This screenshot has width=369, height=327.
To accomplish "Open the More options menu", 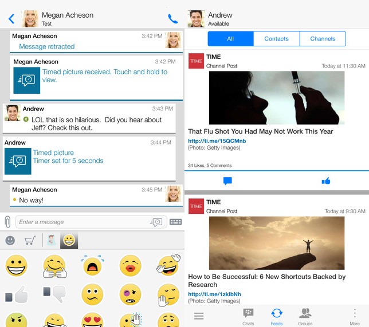I will [355, 317].
